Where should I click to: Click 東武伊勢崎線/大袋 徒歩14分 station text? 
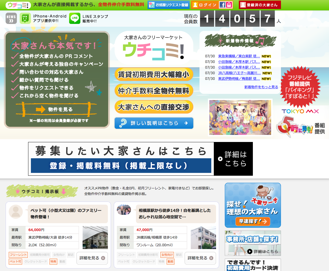50,238
